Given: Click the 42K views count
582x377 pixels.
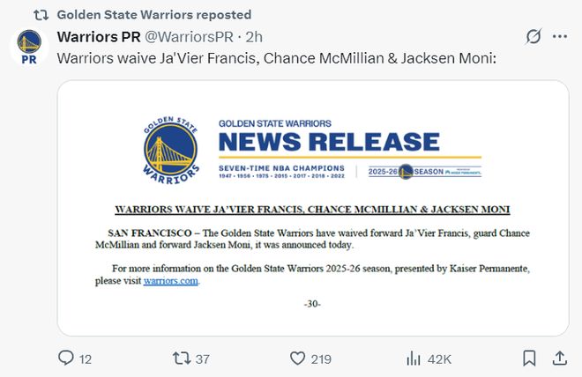Looking at the screenshot, I should click(x=439, y=359).
